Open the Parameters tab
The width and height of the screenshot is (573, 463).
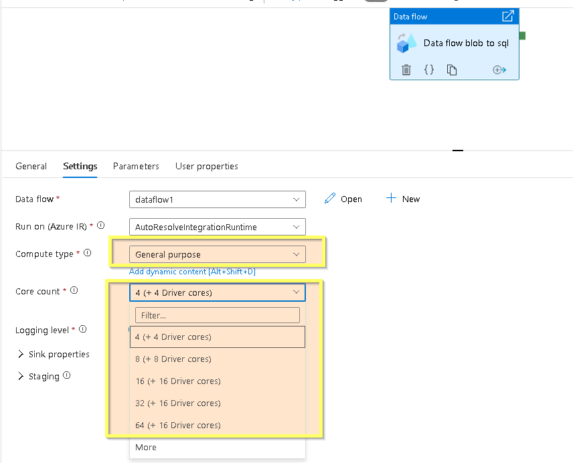point(136,166)
